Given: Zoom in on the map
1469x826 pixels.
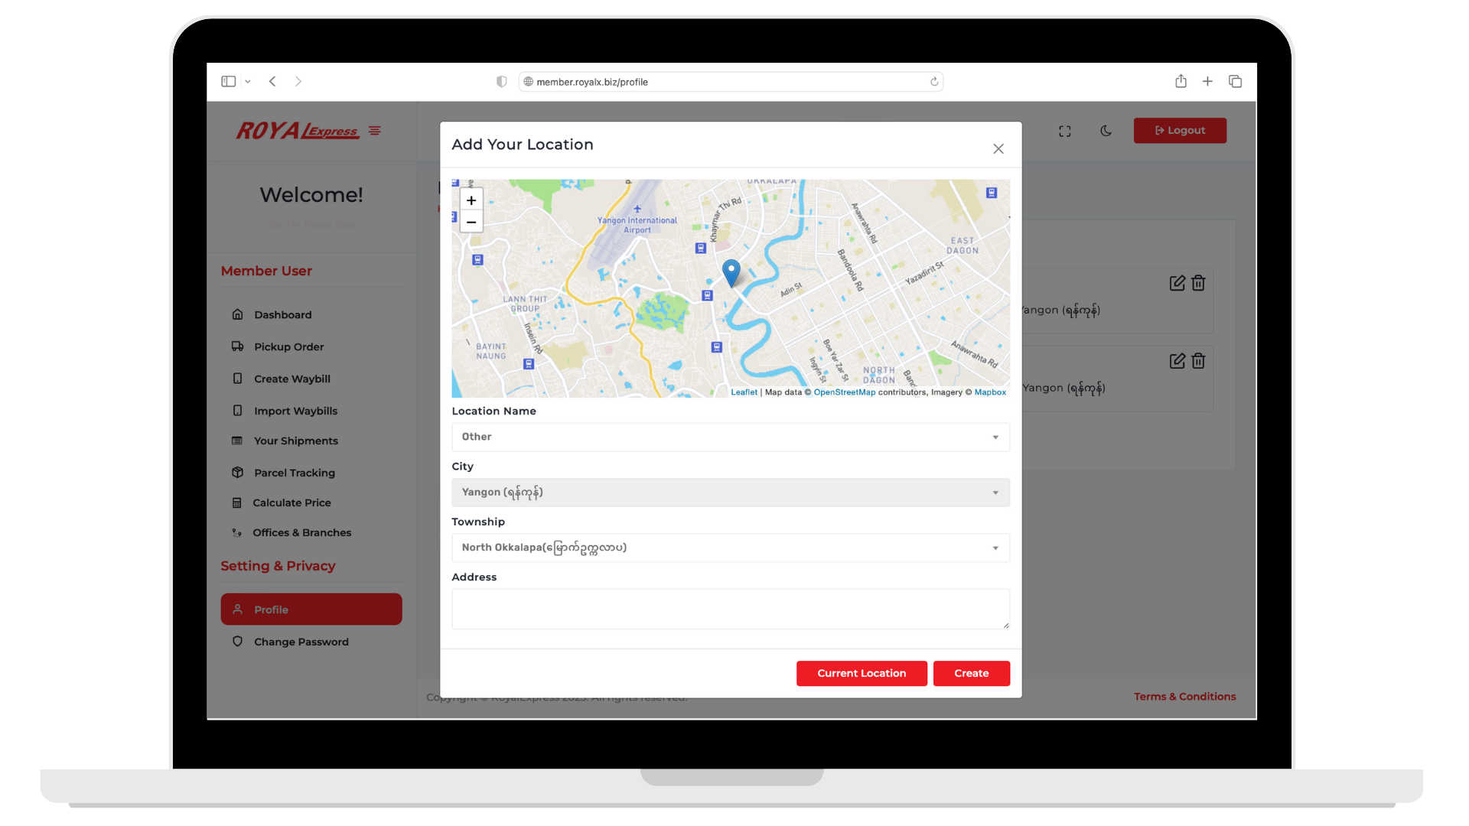Looking at the screenshot, I should click(x=471, y=200).
